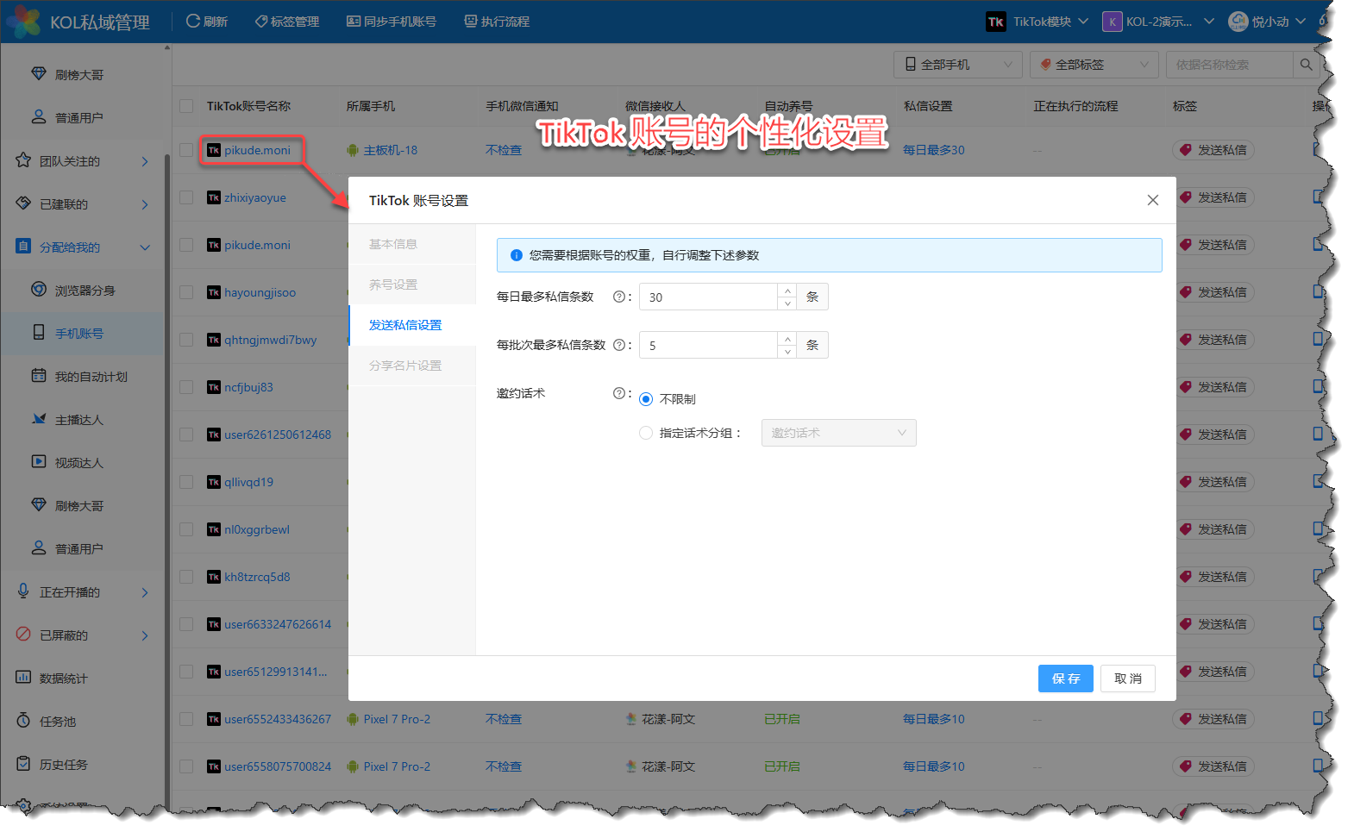Collapse 分配给我的 sidebar group
Screen dimensions: 1354x838
pos(83,247)
